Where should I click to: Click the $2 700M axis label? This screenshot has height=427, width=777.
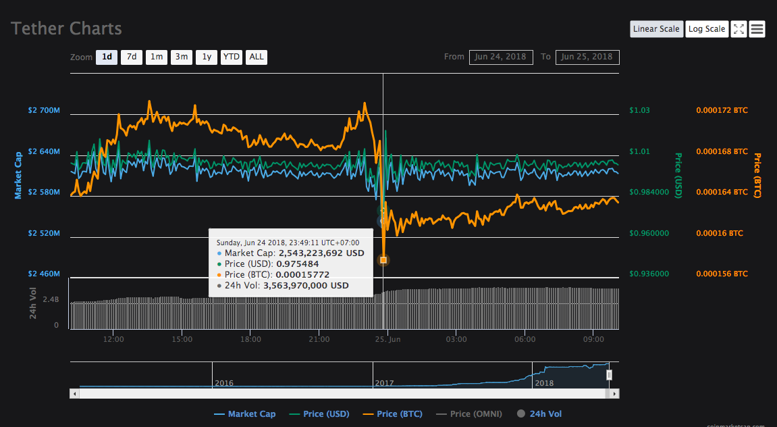pos(44,110)
